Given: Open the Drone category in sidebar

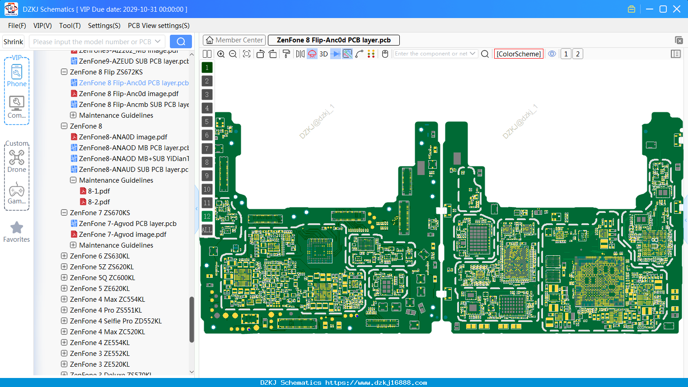Looking at the screenshot, I should coord(17,161).
